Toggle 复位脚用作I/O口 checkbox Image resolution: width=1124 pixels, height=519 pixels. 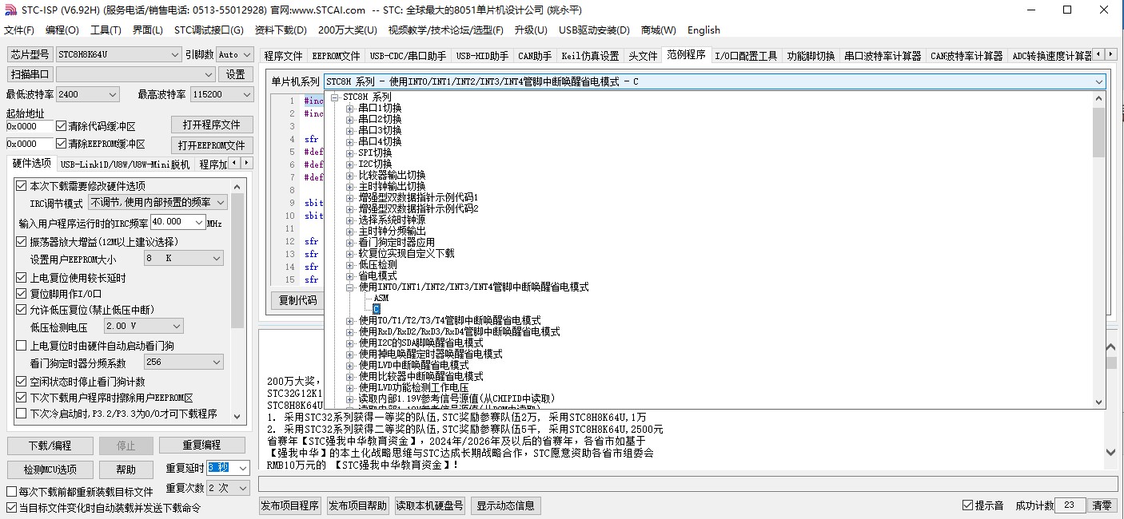point(22,293)
